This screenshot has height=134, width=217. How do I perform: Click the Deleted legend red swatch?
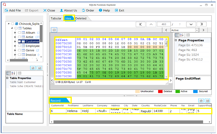160,91
